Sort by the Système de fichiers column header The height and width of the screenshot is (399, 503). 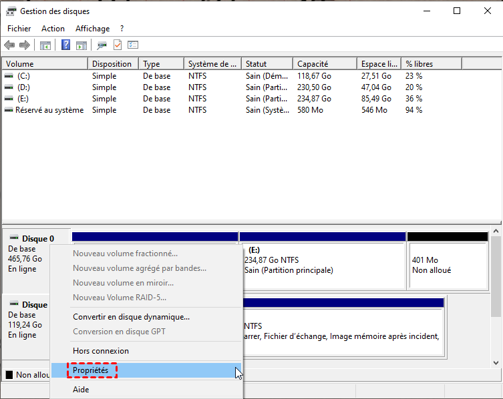[212, 64]
